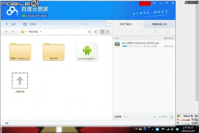Click the network monitor gadget widget
The image size is (199, 133).
click(x=187, y=119)
